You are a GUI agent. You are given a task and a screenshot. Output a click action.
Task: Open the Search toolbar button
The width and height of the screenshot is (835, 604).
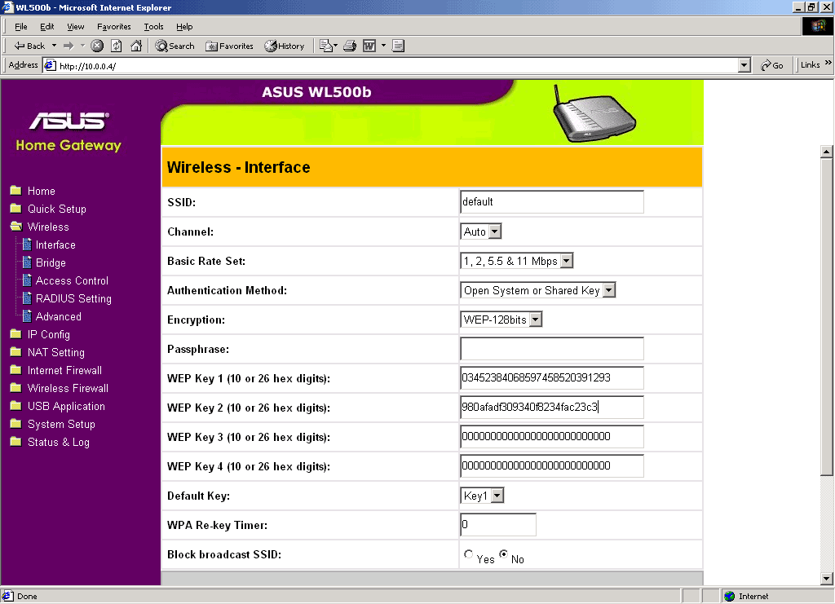(175, 46)
